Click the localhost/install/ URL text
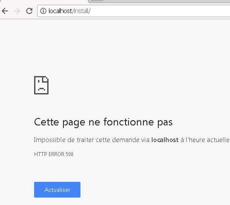Viewport: 230px width, 205px height. pos(70,11)
